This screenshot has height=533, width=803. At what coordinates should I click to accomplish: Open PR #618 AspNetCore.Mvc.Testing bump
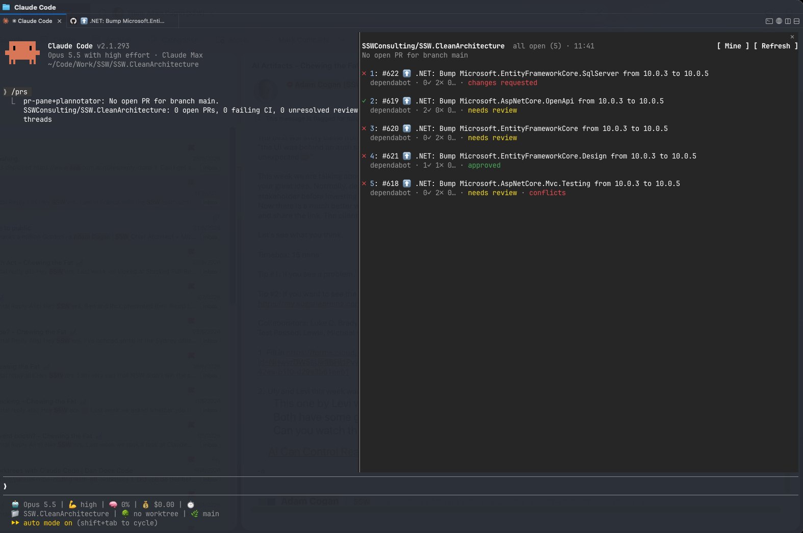click(525, 183)
